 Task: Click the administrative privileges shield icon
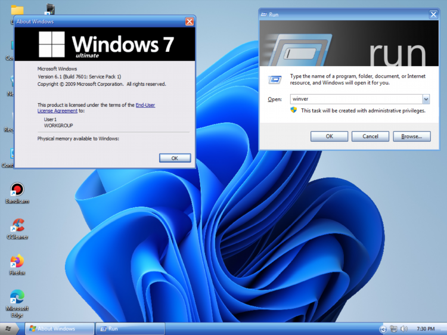click(x=294, y=110)
